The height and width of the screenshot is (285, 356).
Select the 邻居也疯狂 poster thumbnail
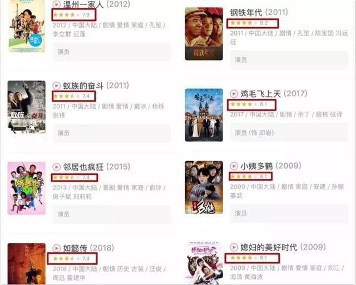pyautogui.click(x=27, y=188)
